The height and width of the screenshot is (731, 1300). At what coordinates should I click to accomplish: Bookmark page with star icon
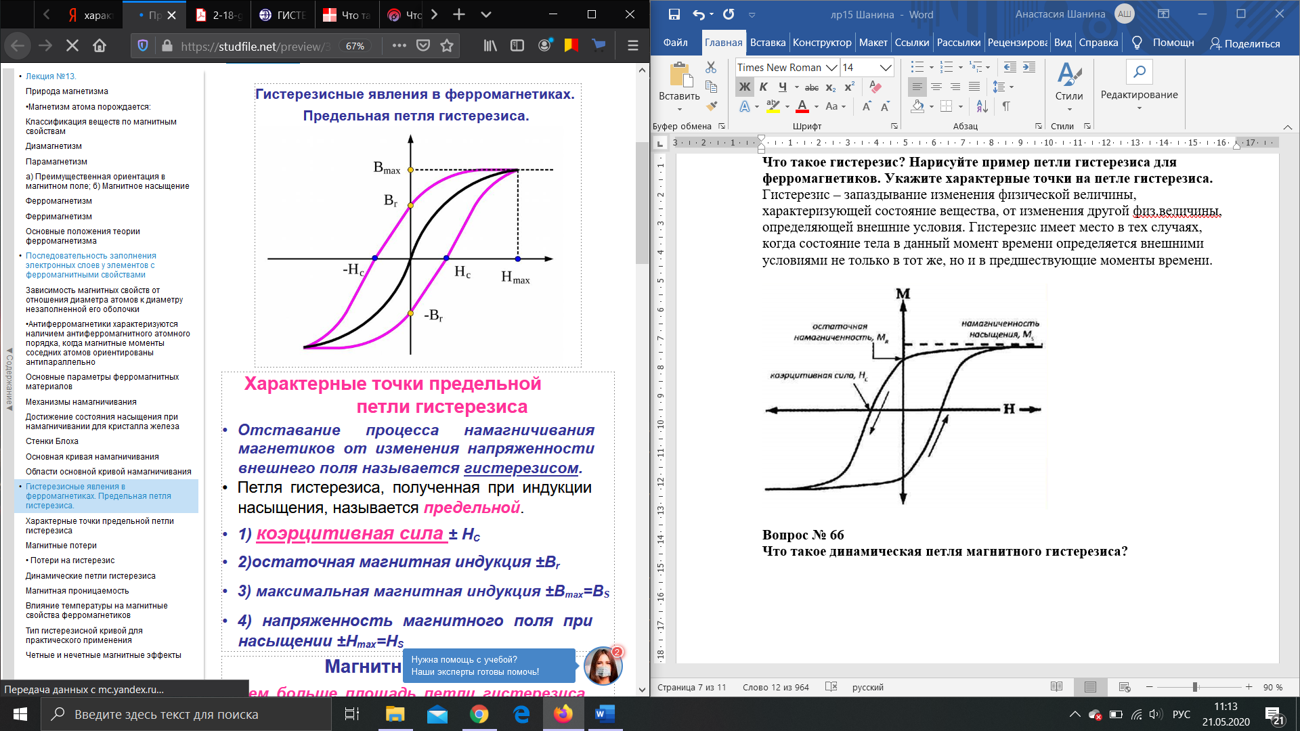tap(447, 45)
